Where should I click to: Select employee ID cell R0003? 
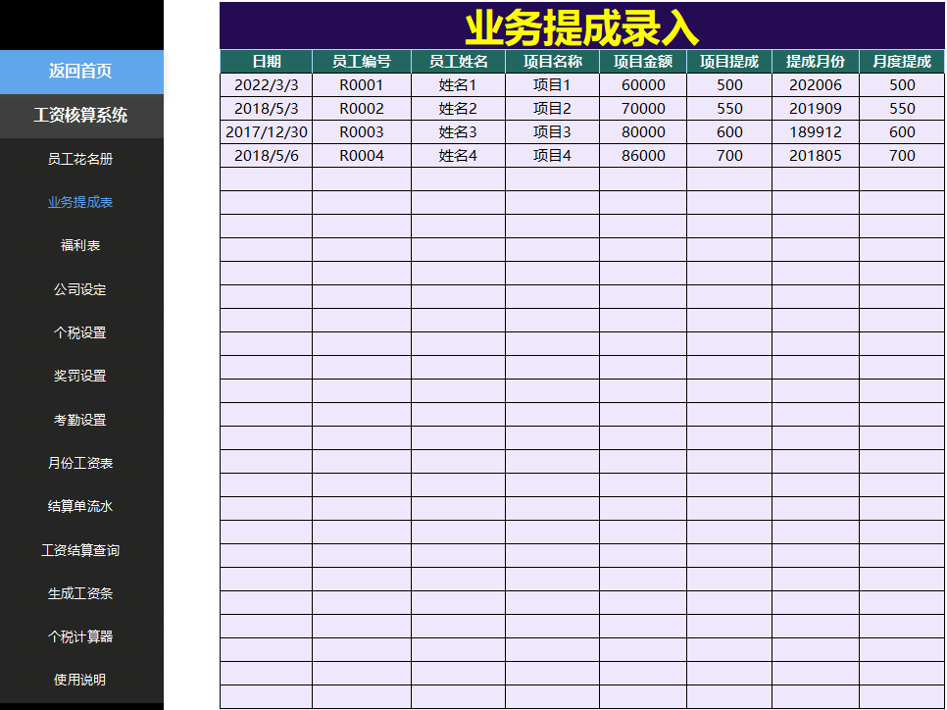click(x=362, y=132)
